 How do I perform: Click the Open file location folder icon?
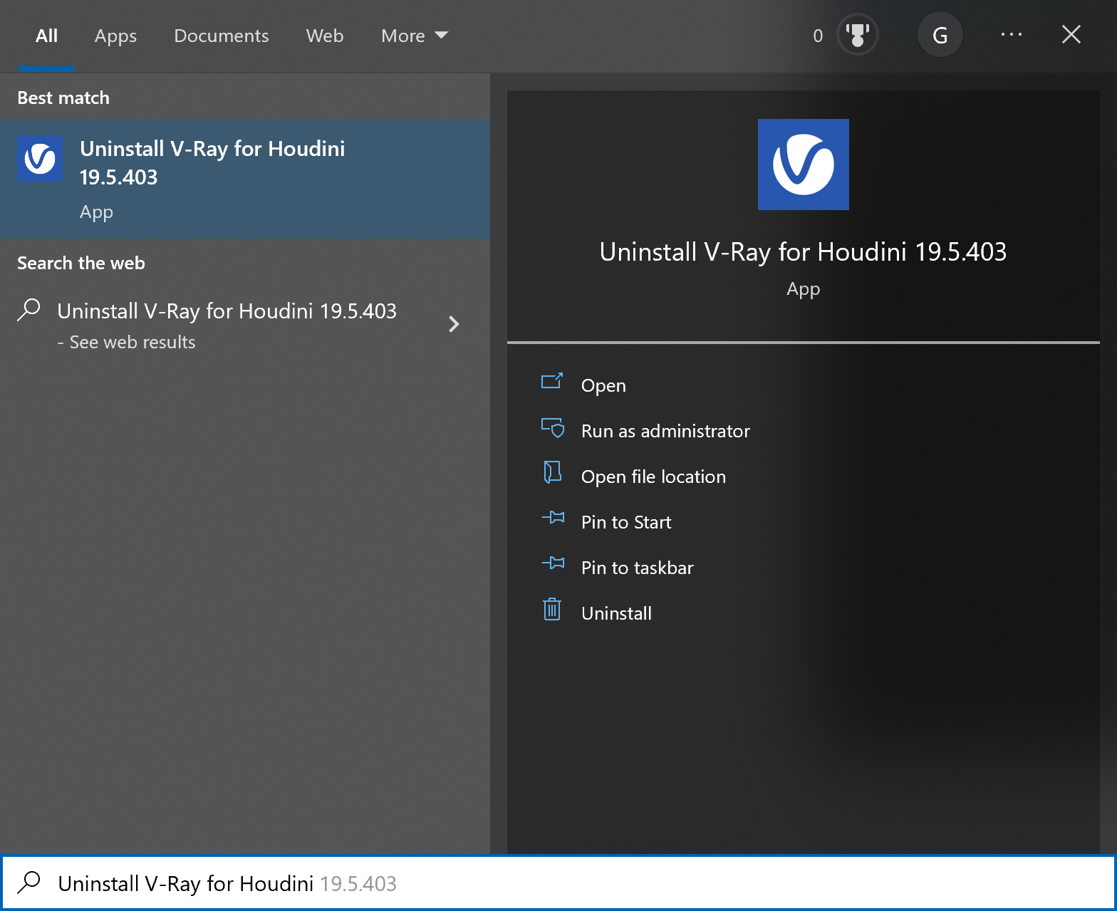(552, 472)
